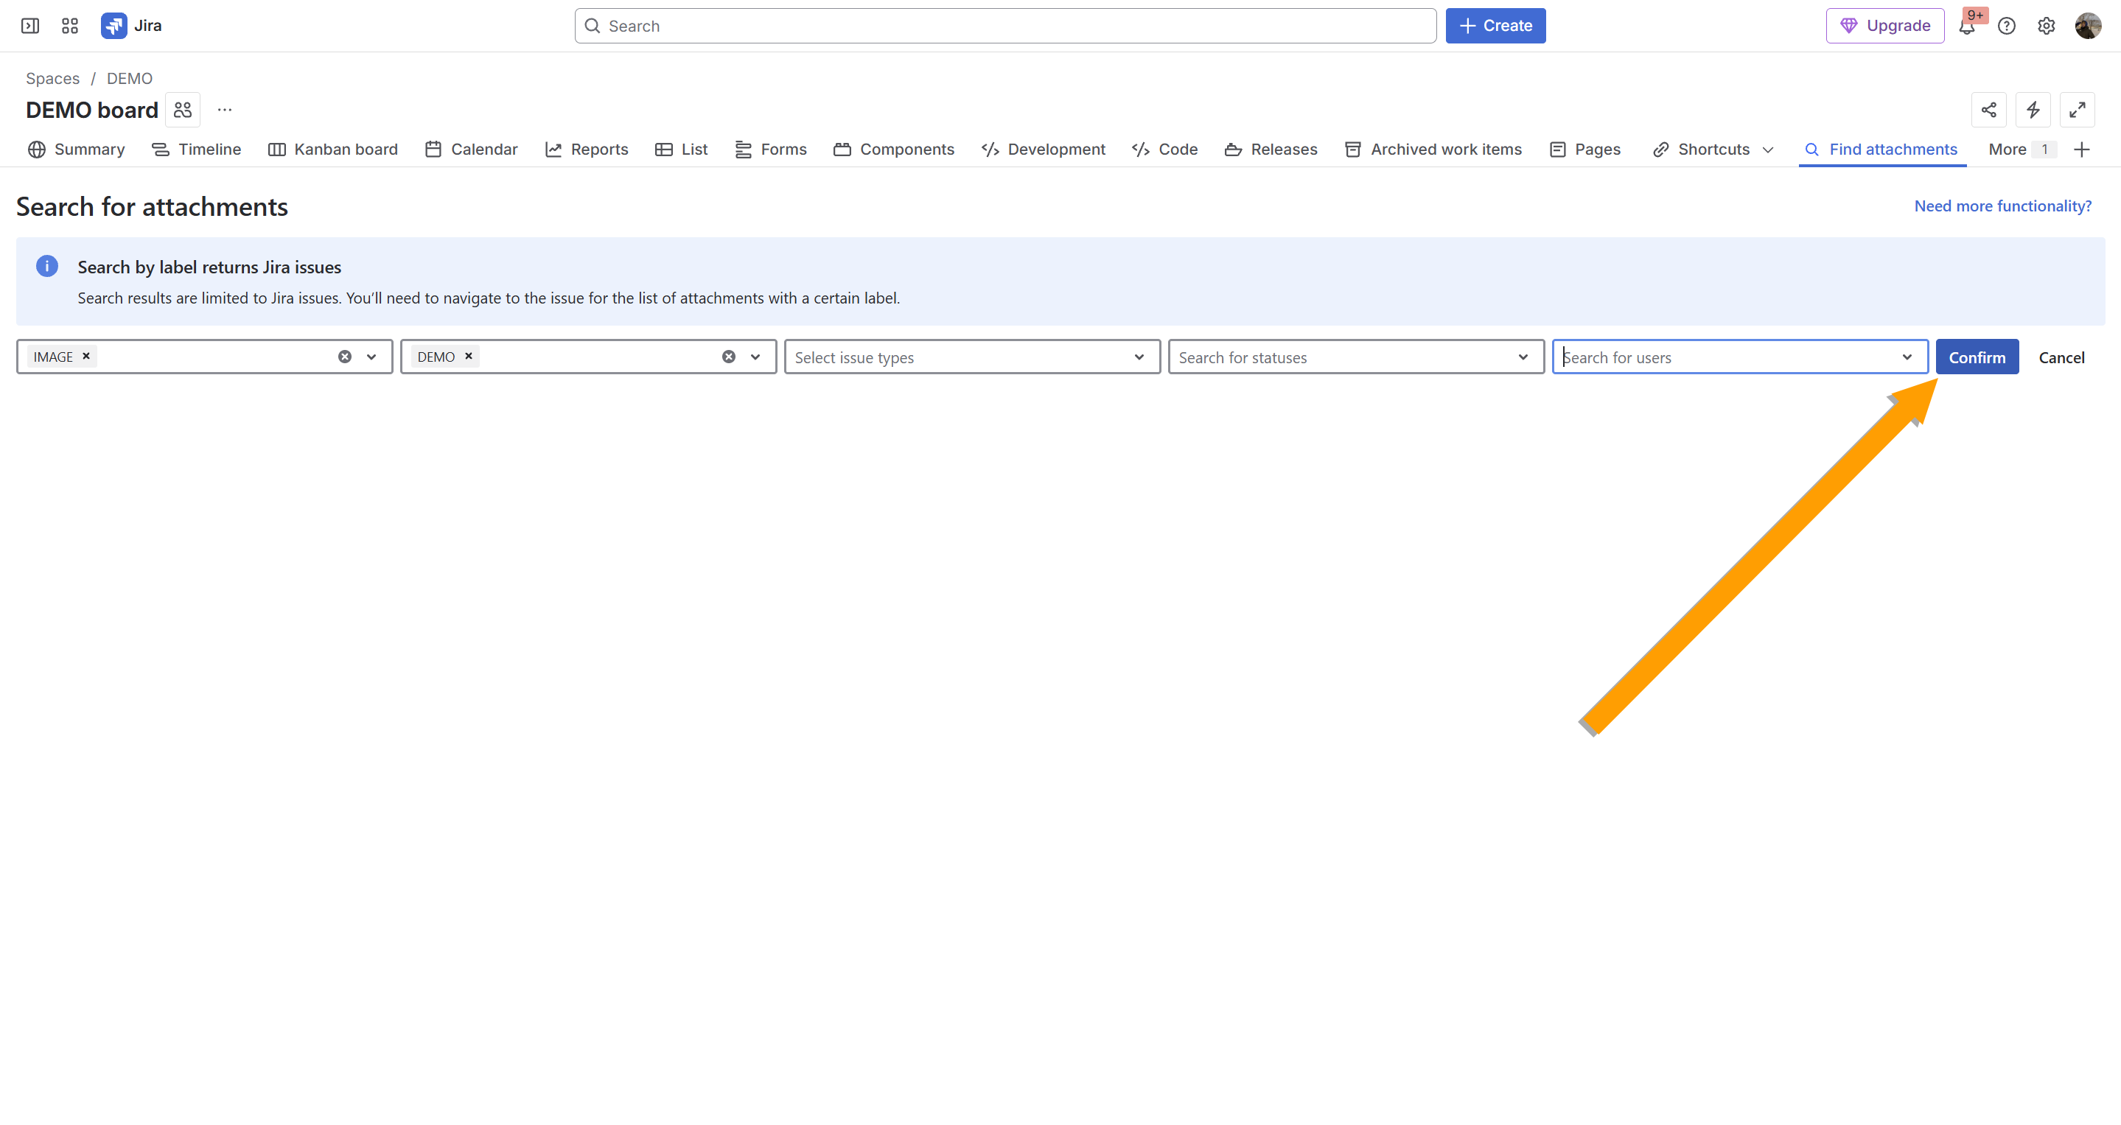Expand the Shortcuts tab chevron
The image size is (2121, 1125).
point(1768,150)
